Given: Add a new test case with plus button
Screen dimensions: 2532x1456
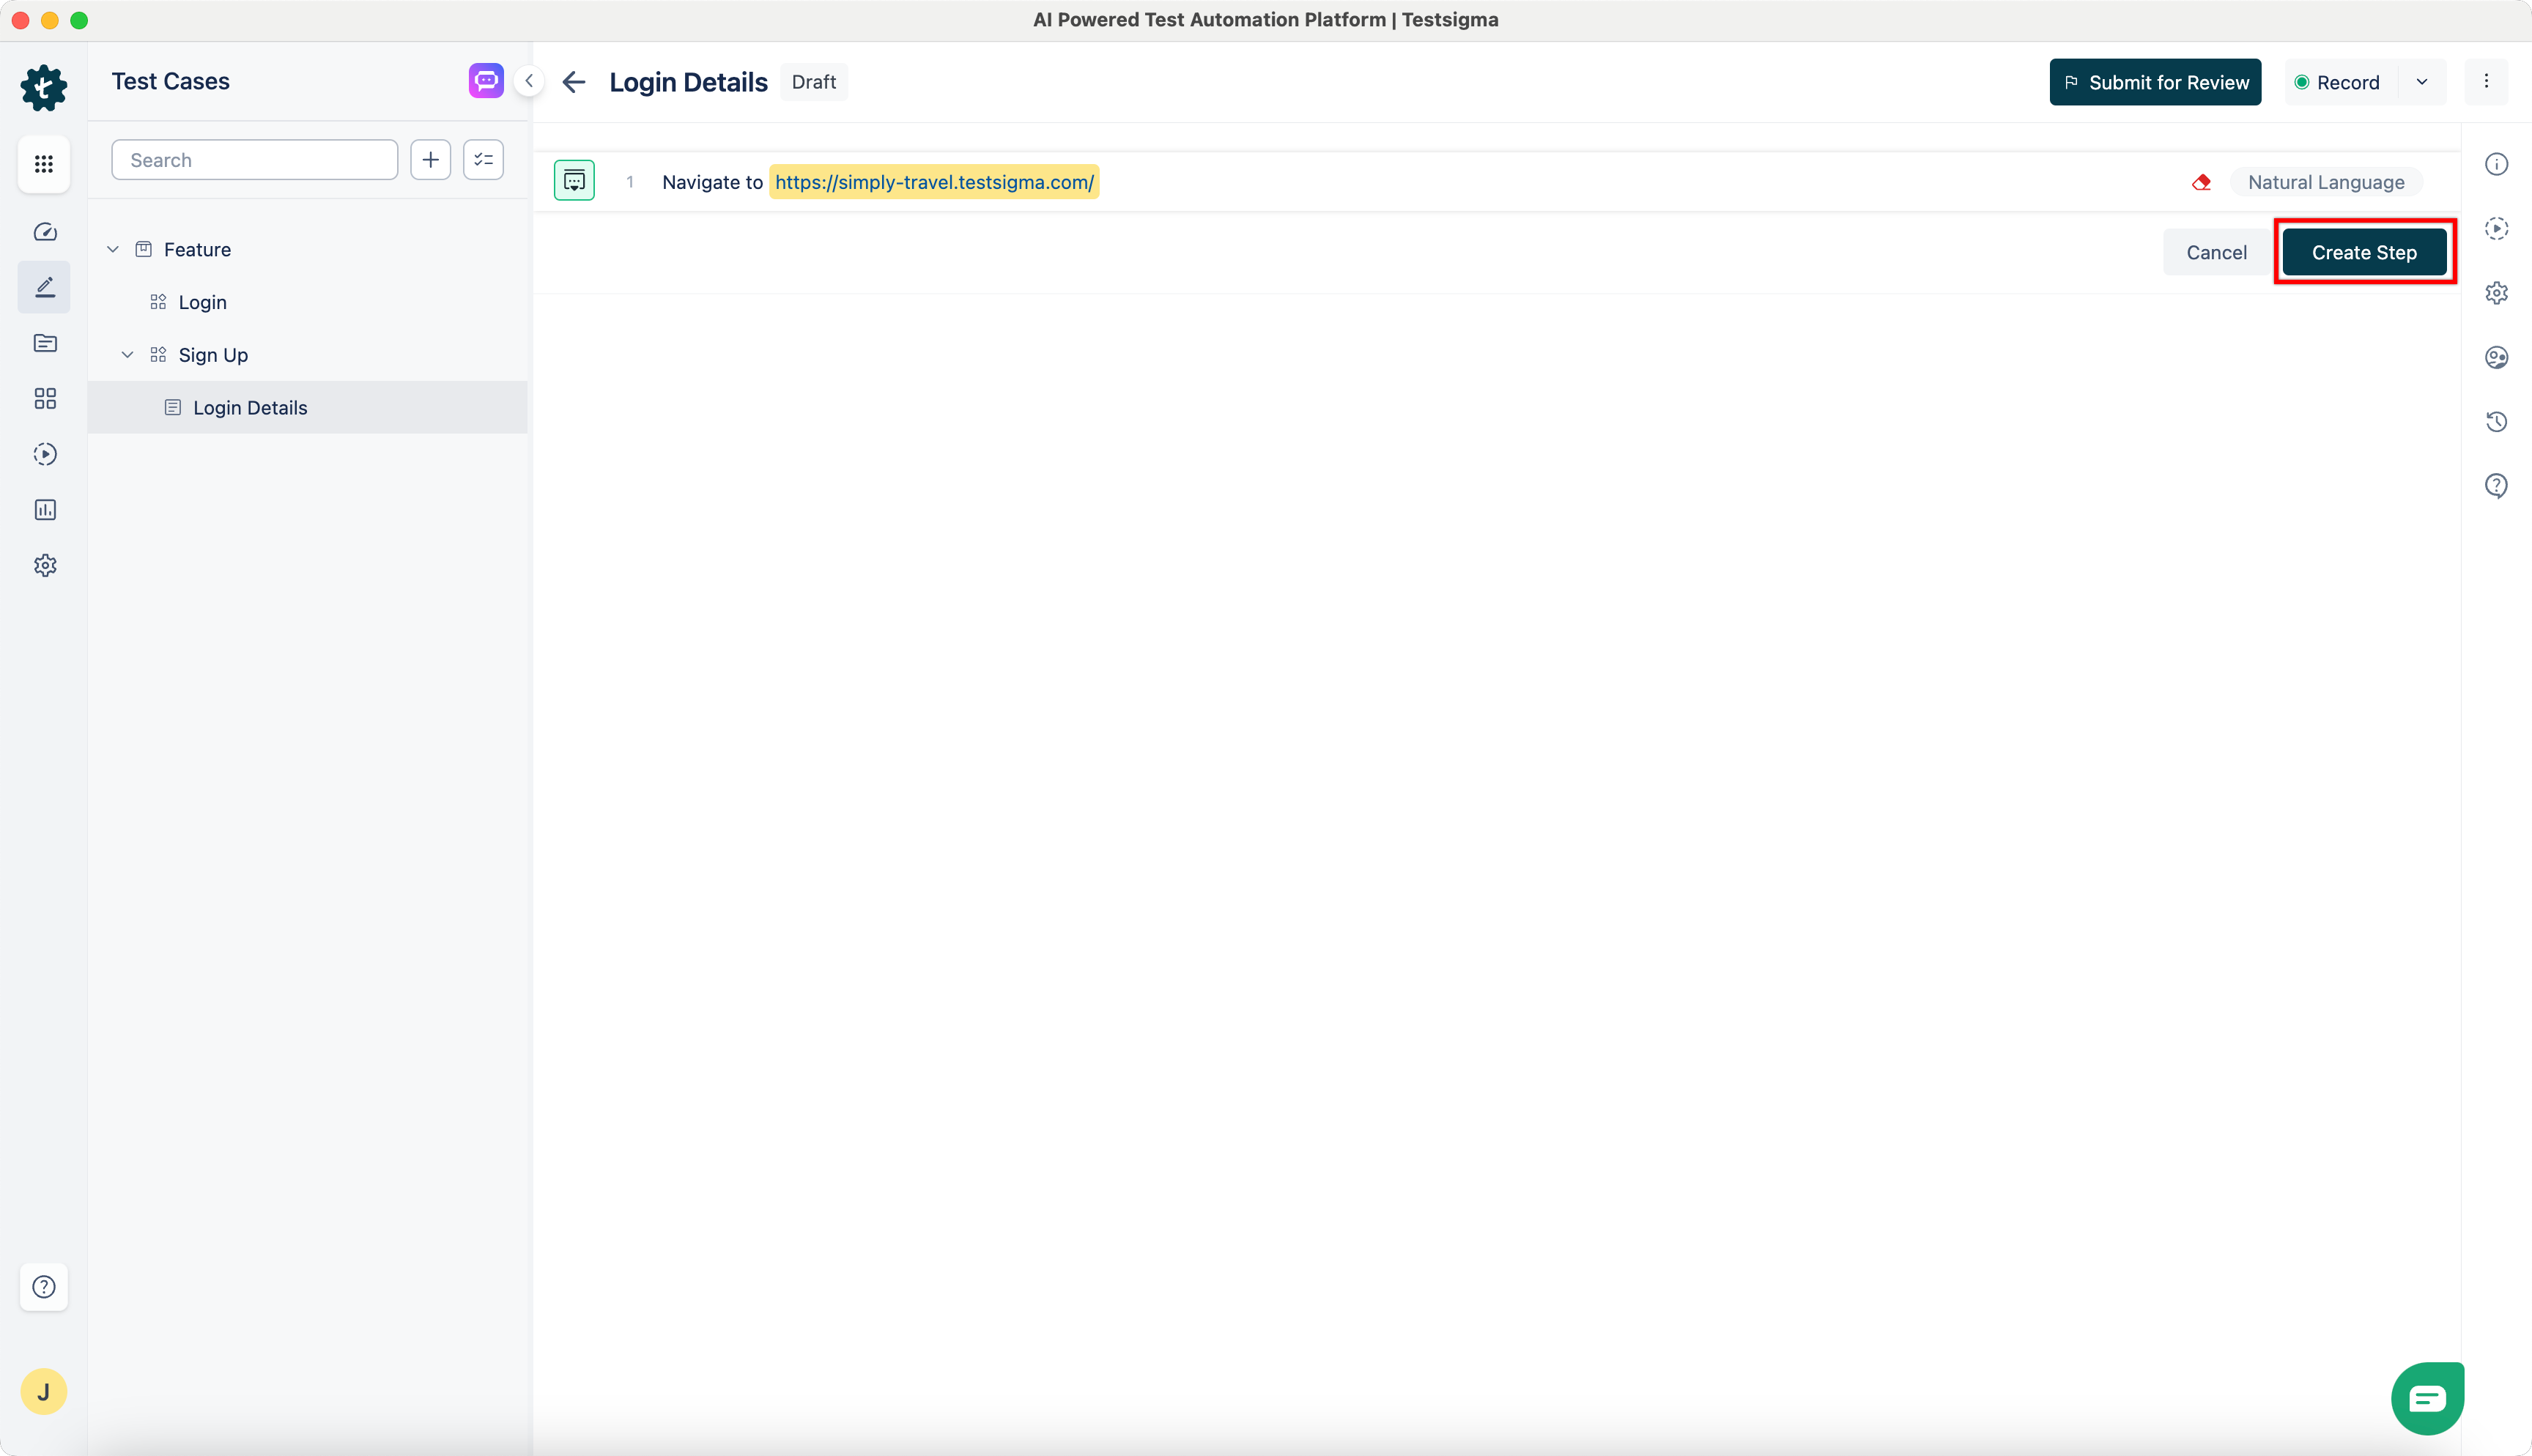Looking at the screenshot, I should point(431,160).
